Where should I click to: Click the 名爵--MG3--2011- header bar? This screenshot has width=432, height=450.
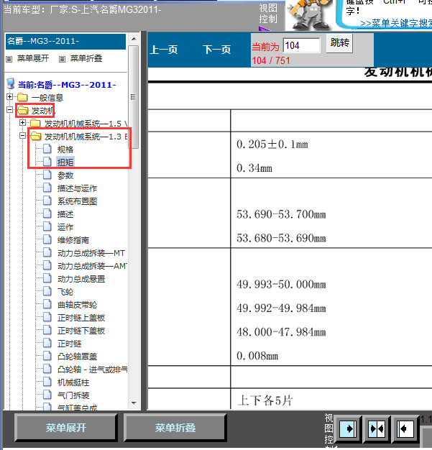pyautogui.click(x=65, y=41)
